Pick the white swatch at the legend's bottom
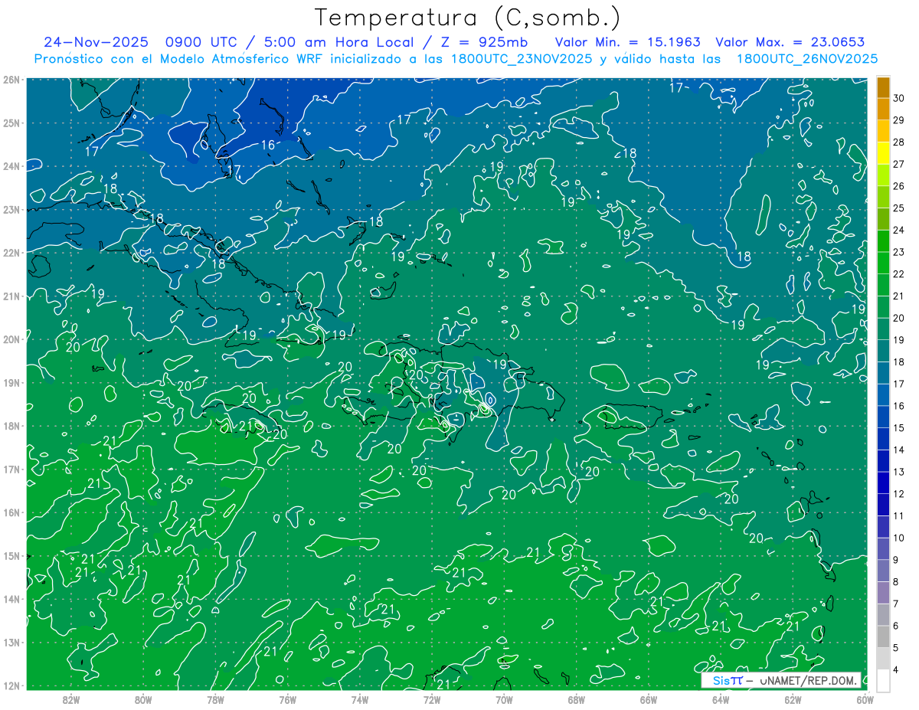 883,680
